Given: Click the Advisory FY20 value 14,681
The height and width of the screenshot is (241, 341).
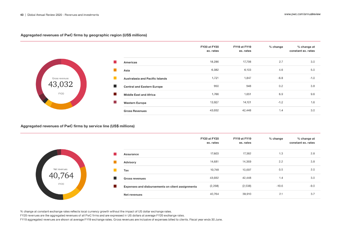Looking at the screenshot, I should pos(214,162).
